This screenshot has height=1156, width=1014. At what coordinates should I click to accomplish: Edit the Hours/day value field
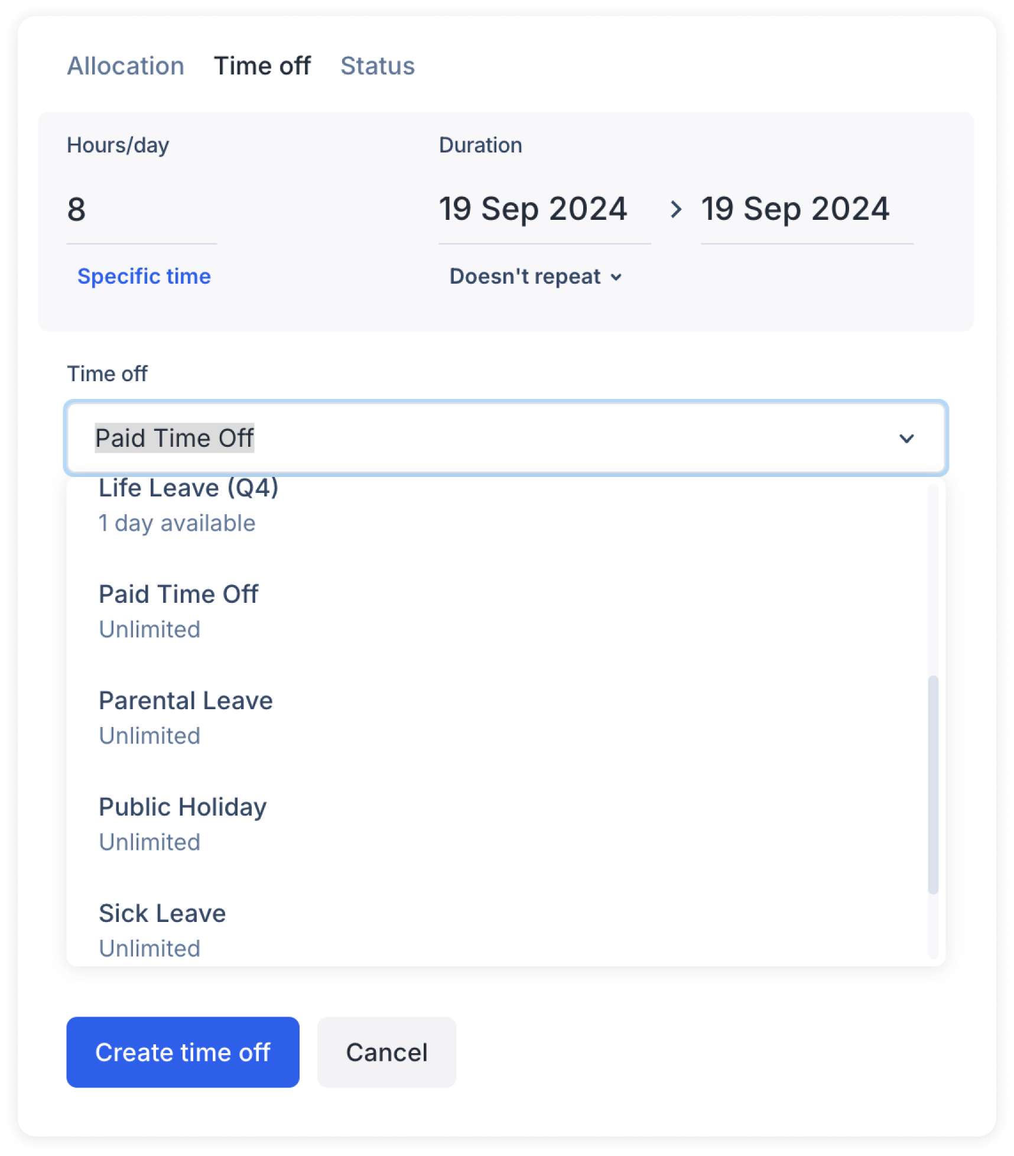[142, 210]
